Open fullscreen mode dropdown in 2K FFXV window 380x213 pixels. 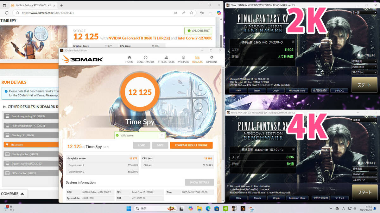tap(364, 72)
